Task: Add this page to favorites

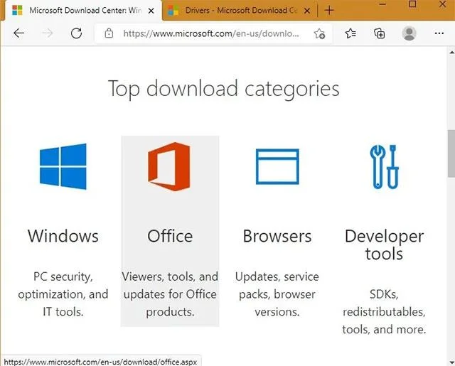Action: [x=319, y=33]
